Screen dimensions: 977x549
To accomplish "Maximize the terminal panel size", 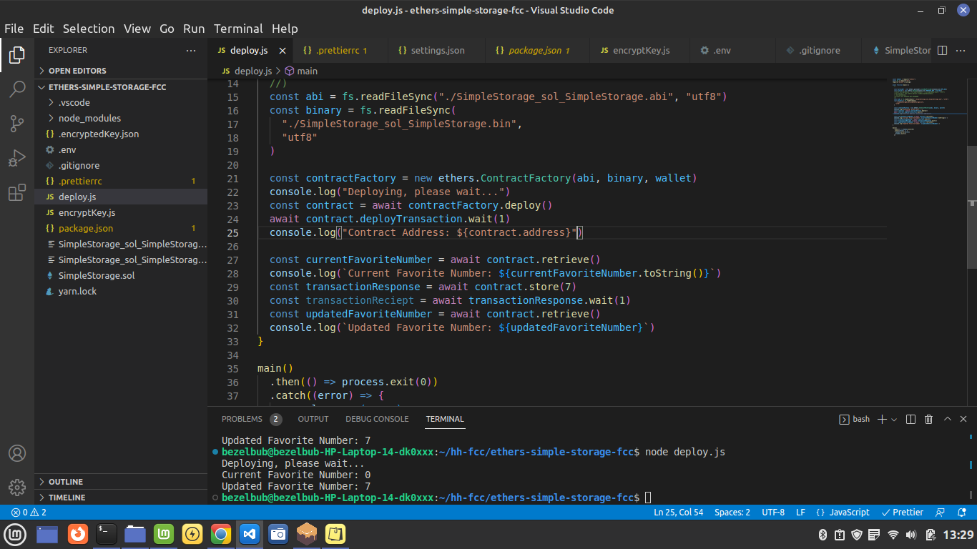I will (947, 419).
